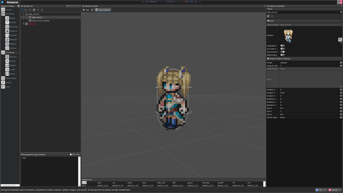343x193 pixels.
Task: Collapse the Basic properties section
Action: pyautogui.click(x=268, y=21)
